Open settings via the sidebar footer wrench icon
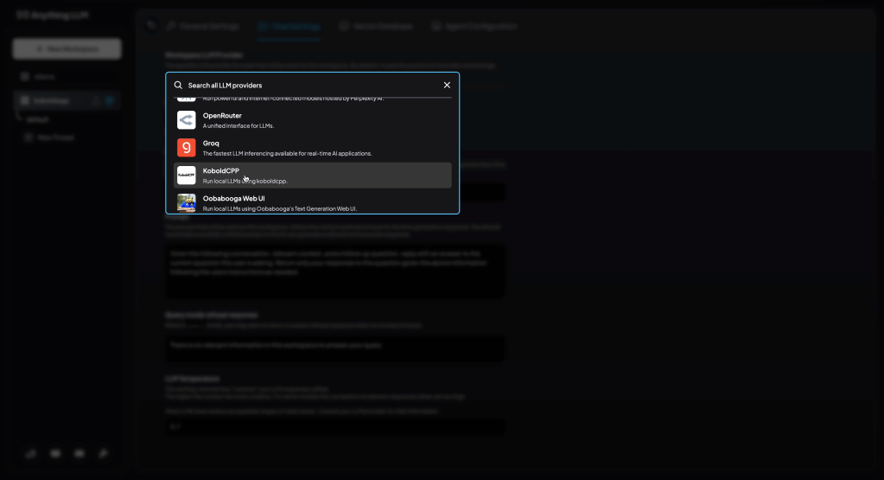 tap(103, 452)
